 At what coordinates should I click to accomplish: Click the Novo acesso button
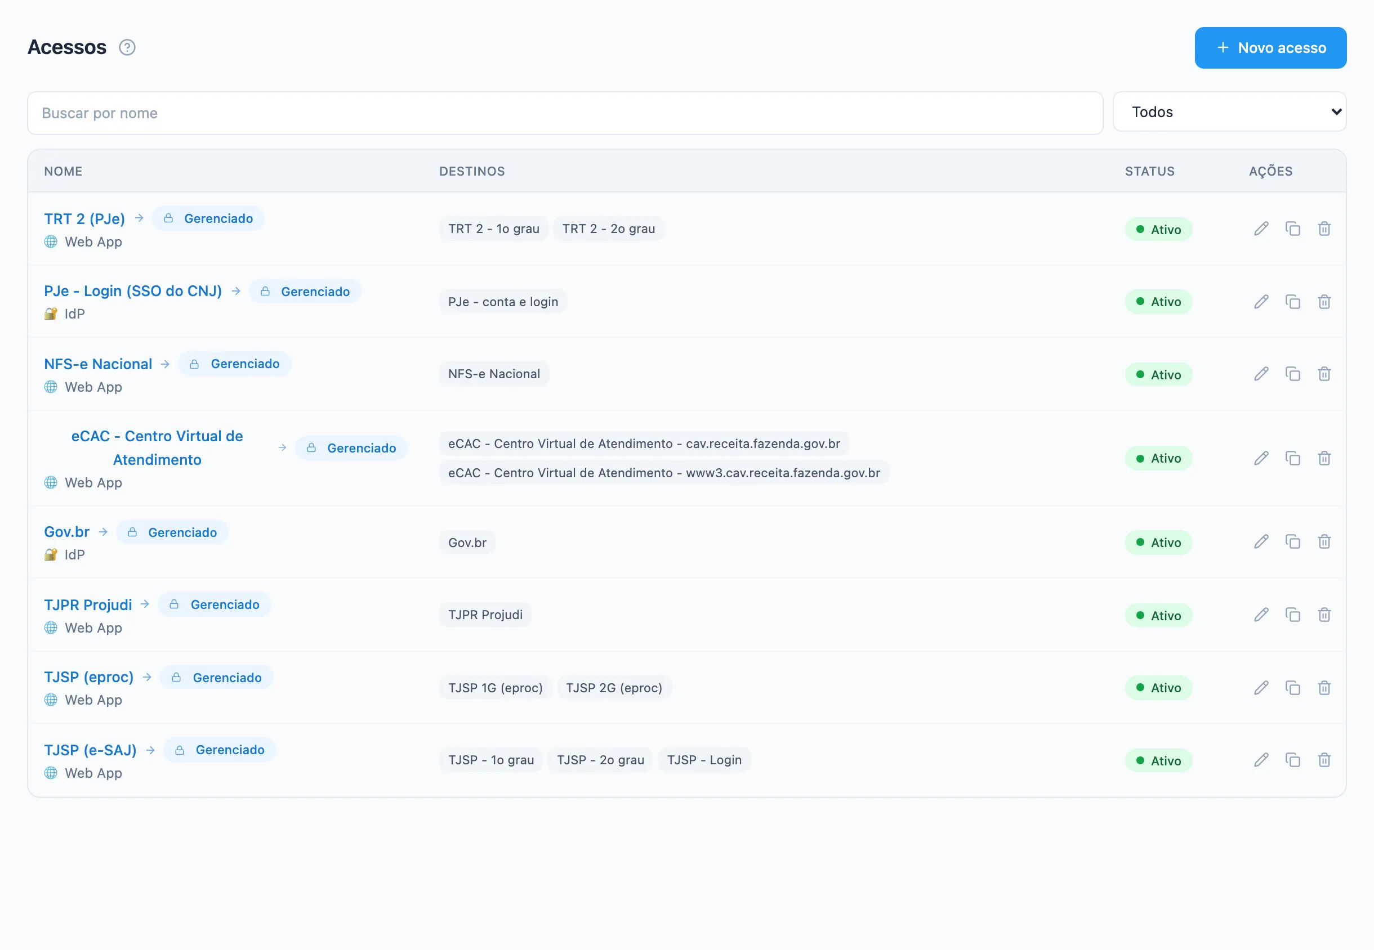(x=1270, y=48)
